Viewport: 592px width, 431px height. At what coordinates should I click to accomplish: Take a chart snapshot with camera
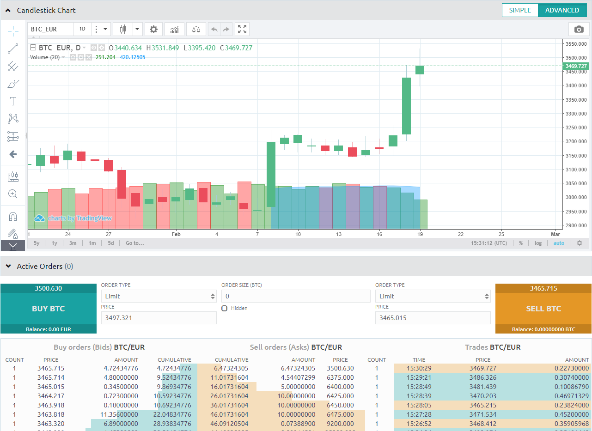[x=579, y=29]
